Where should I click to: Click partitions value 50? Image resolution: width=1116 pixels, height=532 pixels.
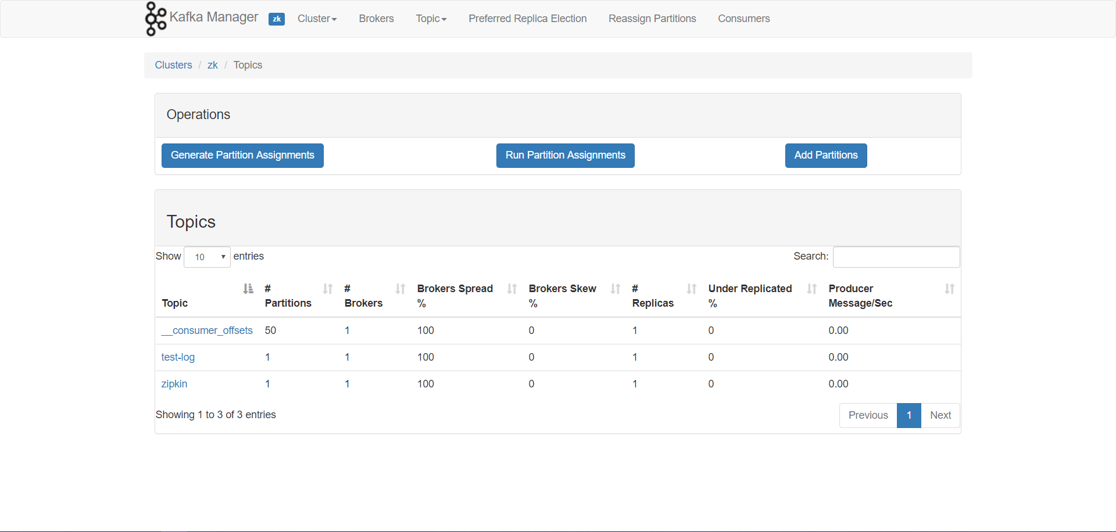270,330
